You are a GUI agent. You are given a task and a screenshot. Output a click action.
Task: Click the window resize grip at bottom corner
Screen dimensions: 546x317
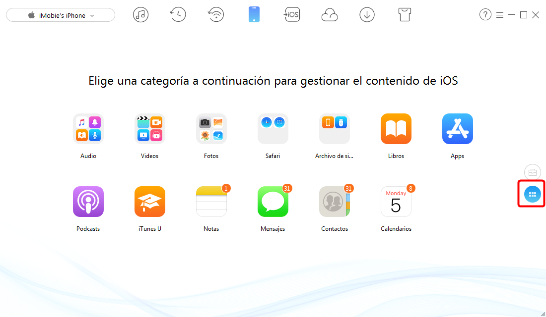(x=543, y=314)
